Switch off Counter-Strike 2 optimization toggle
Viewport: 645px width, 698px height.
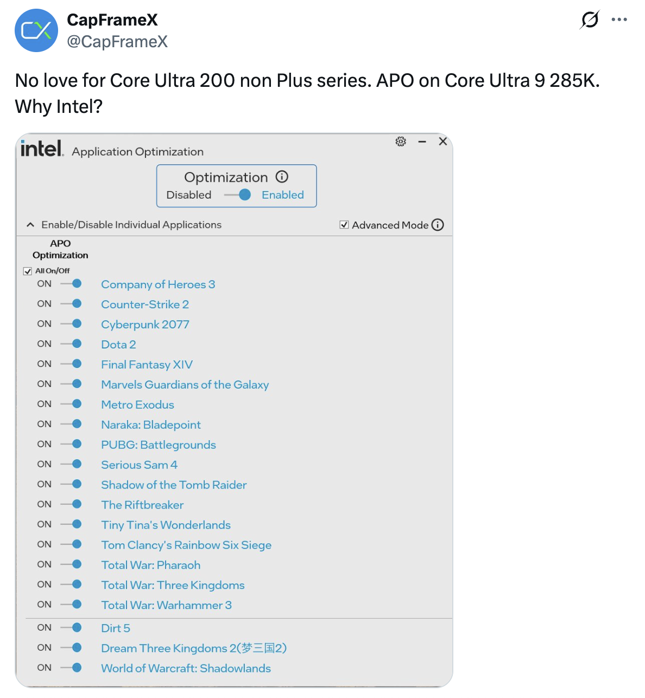[71, 303]
